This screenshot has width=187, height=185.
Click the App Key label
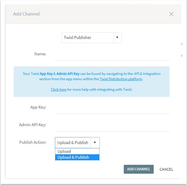click(x=38, y=107)
